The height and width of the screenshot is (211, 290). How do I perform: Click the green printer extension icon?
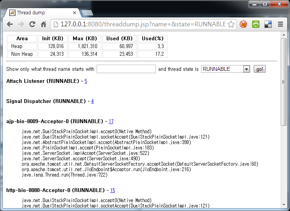(x=256, y=24)
